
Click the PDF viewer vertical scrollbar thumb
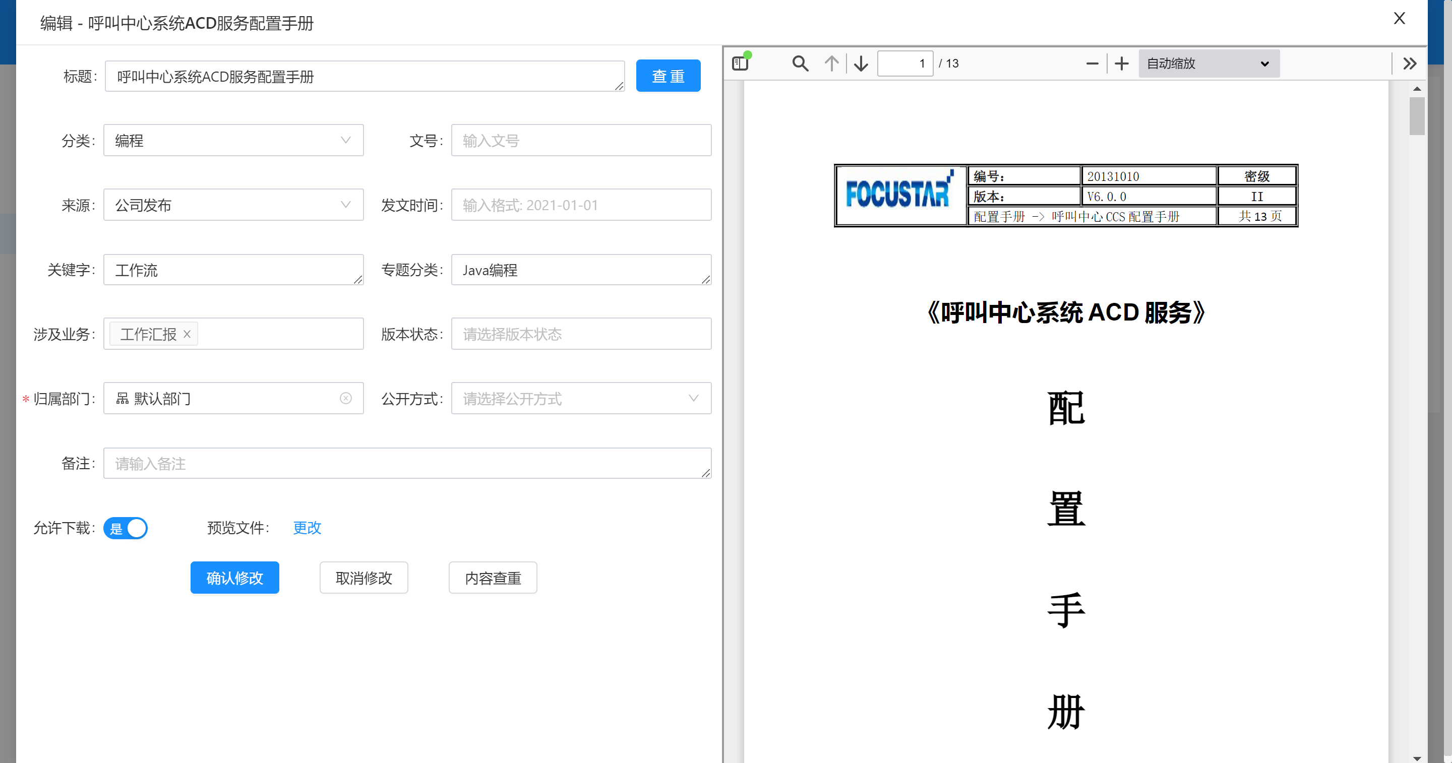click(1417, 116)
